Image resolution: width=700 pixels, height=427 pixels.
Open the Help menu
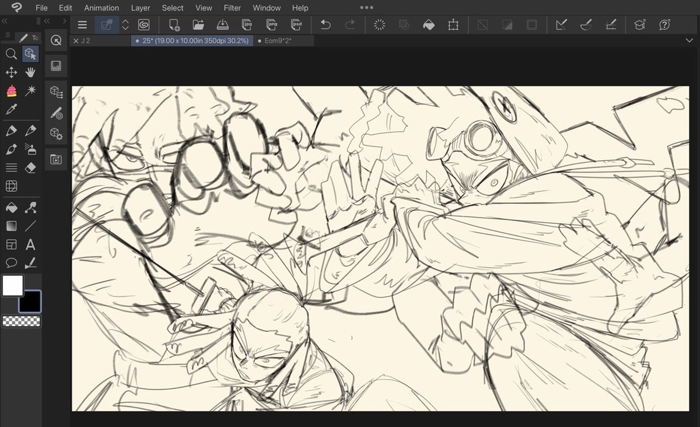coord(300,8)
